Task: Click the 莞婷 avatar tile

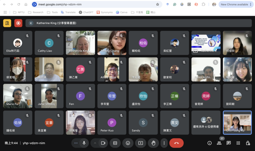Action: point(206,96)
